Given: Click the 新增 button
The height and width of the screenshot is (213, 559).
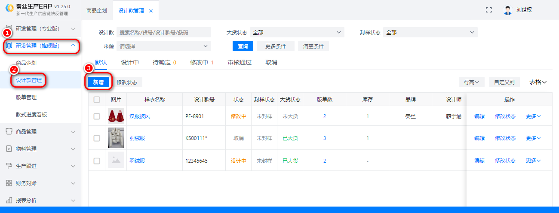Looking at the screenshot, I should 98,82.
